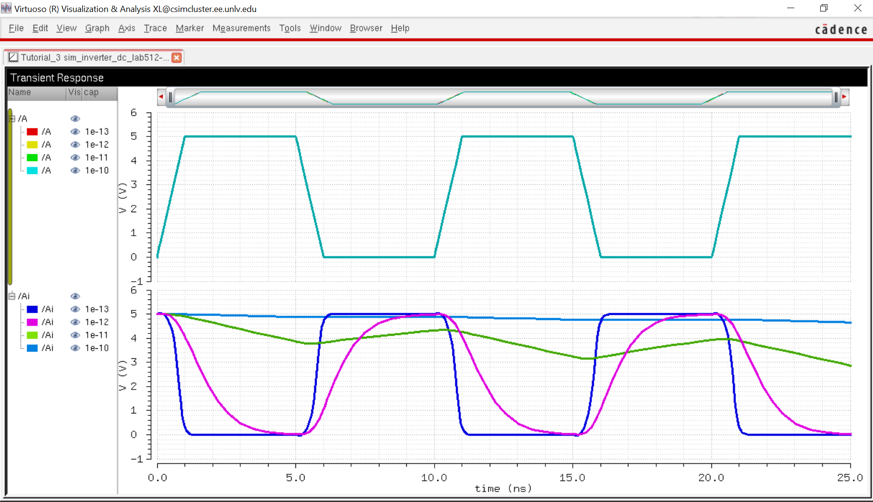Toggle visibility of the /A trace group
This screenshot has width=873, height=502.
75,119
